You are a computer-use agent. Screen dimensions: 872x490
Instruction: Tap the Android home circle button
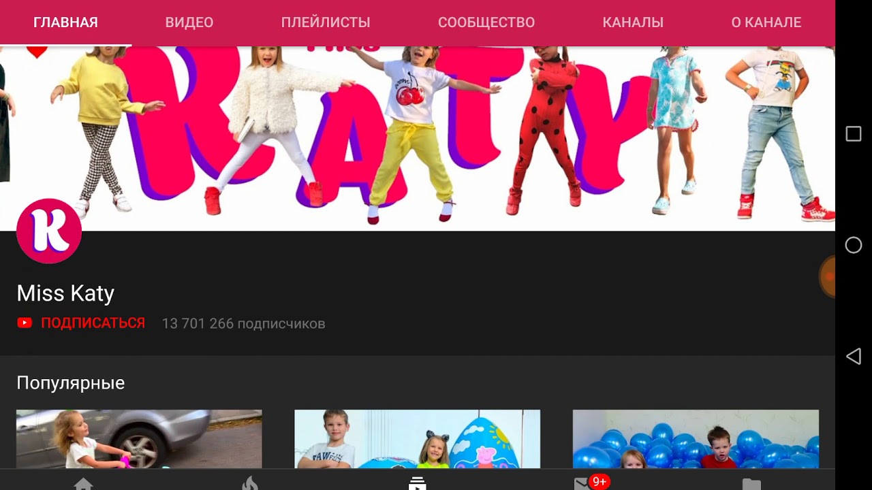tap(854, 245)
